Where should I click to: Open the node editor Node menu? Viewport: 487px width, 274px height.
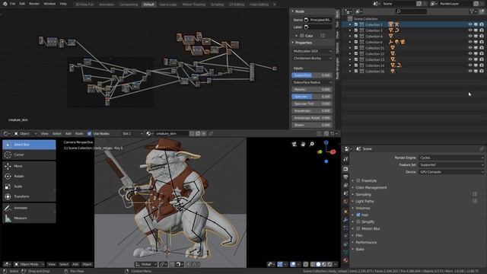coord(79,134)
